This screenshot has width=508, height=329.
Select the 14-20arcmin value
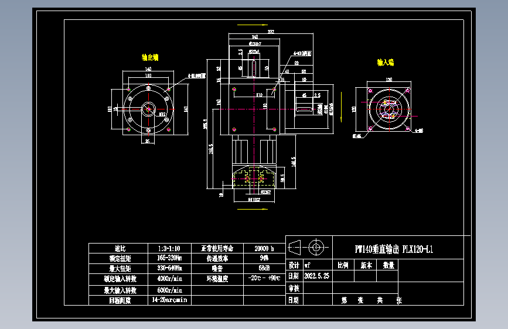point(169,300)
